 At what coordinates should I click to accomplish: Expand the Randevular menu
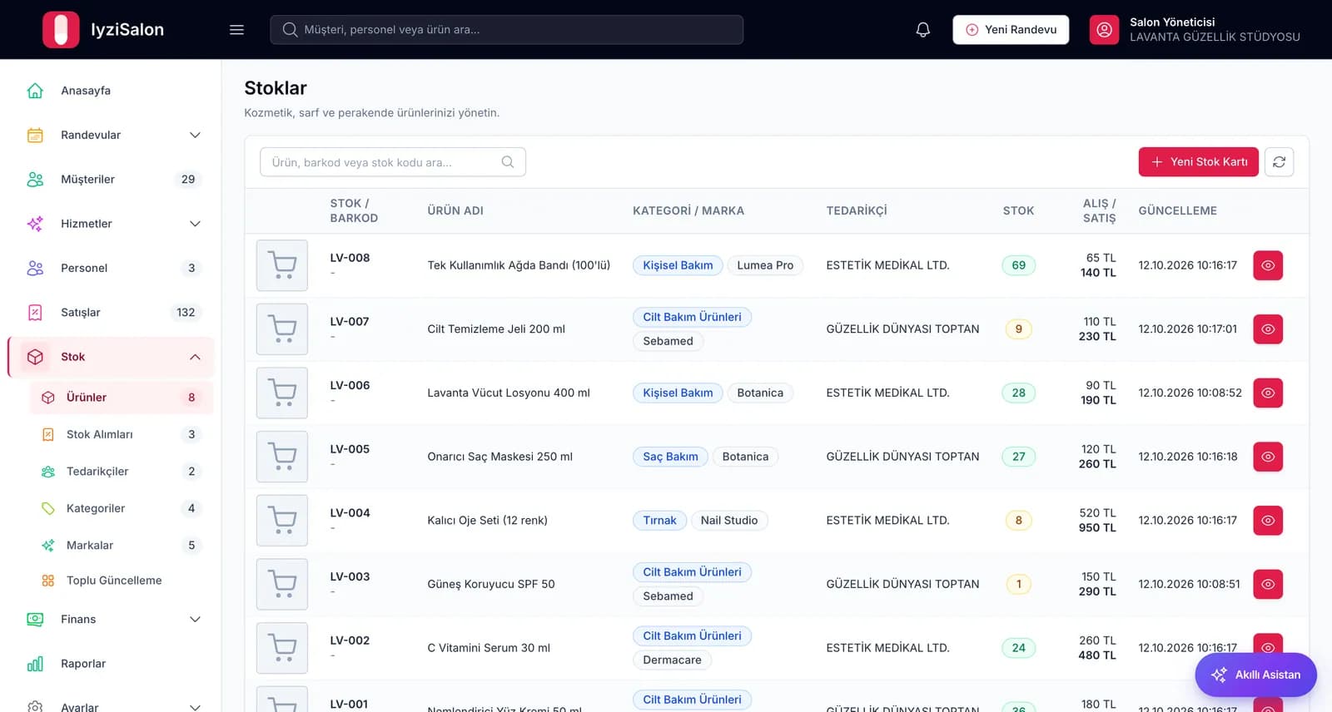tap(111, 135)
